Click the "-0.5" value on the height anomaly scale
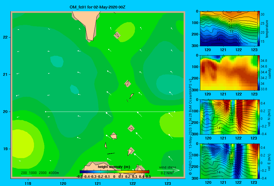This screenshot has height=186, width=274. point(79,177)
